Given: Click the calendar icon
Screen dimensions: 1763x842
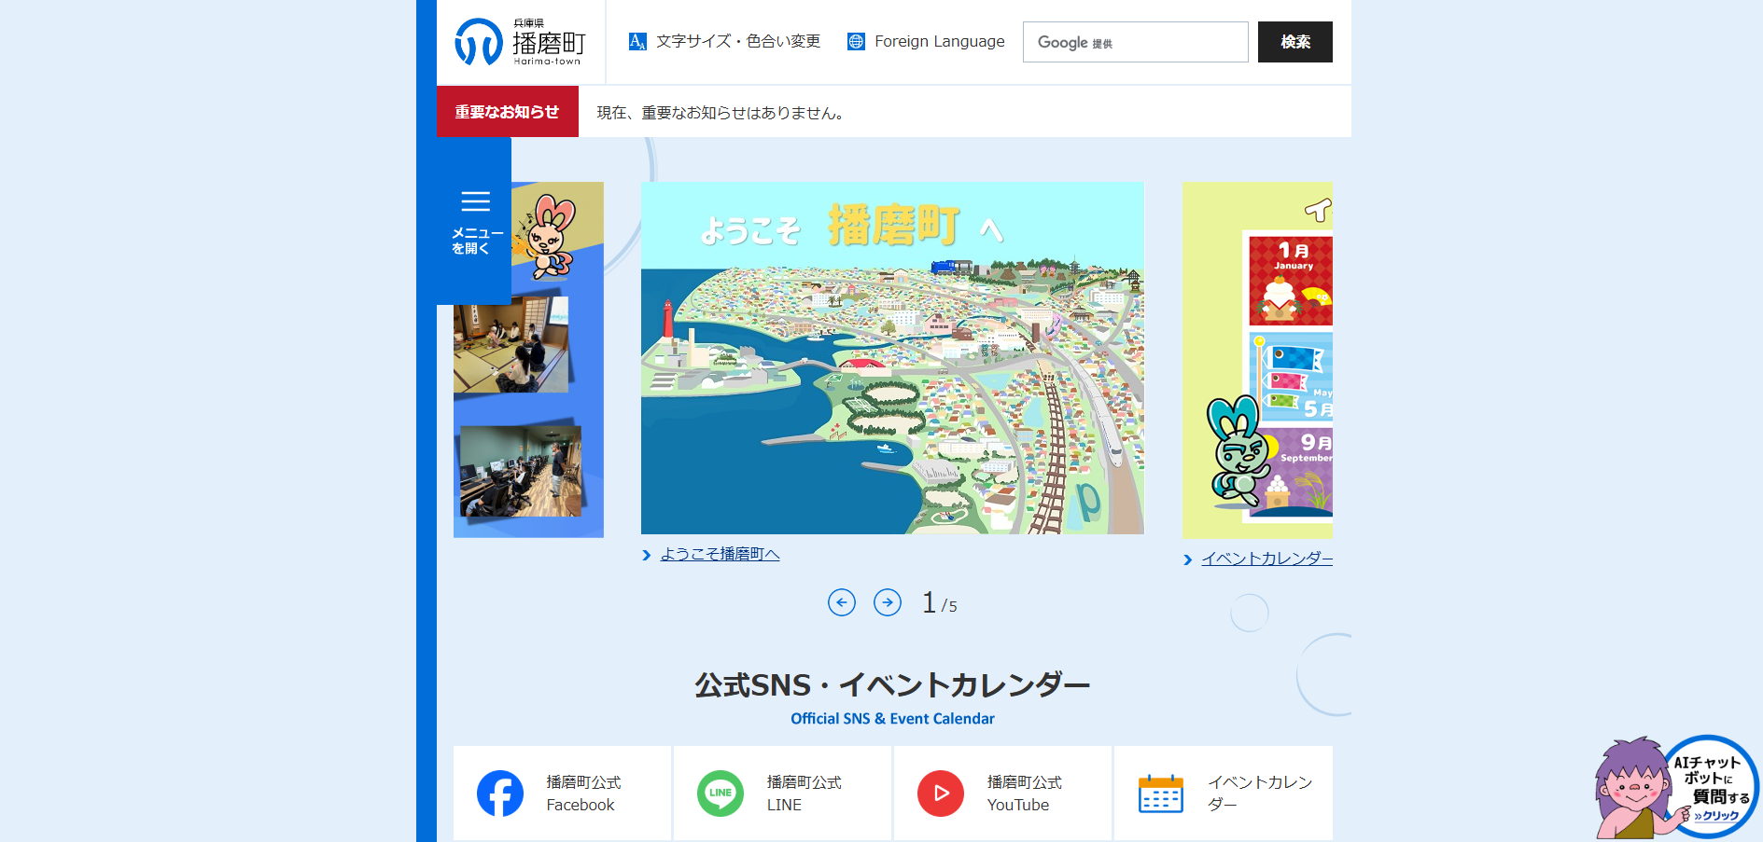Looking at the screenshot, I should point(1161,794).
